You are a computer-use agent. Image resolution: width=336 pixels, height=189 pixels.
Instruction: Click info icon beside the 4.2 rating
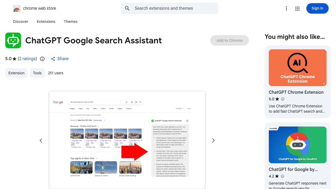(x=283, y=176)
